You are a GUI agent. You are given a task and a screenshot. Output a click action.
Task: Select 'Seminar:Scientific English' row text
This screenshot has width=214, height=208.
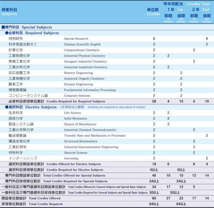[x=82, y=44]
